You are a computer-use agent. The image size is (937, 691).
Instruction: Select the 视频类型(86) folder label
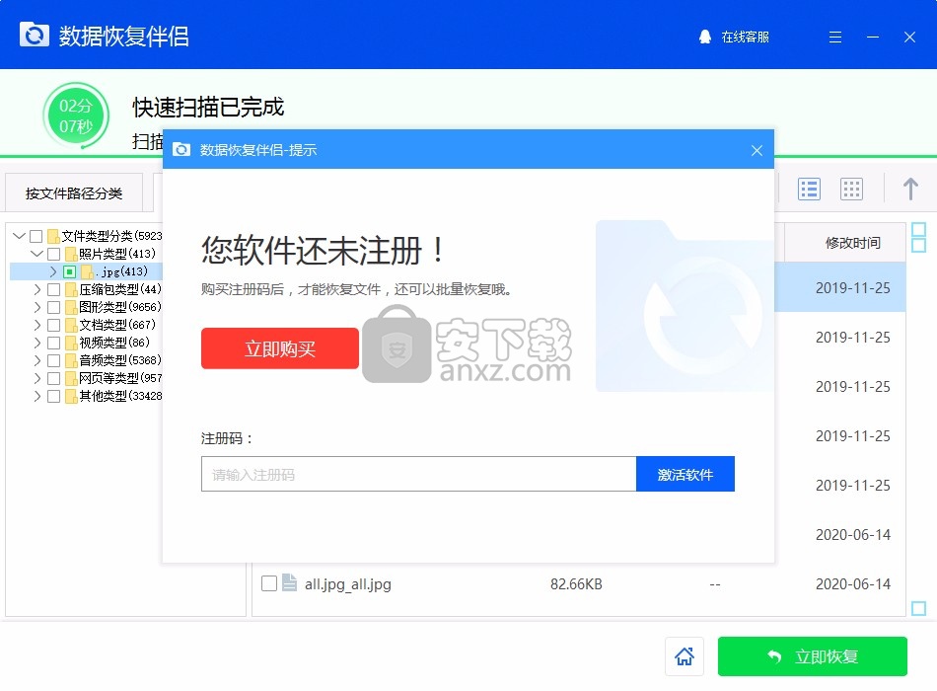coord(114,343)
